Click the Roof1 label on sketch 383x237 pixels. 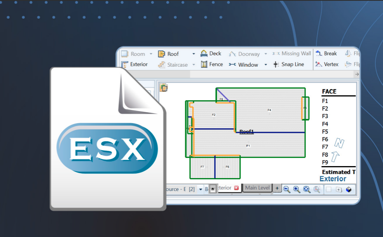[247, 132]
